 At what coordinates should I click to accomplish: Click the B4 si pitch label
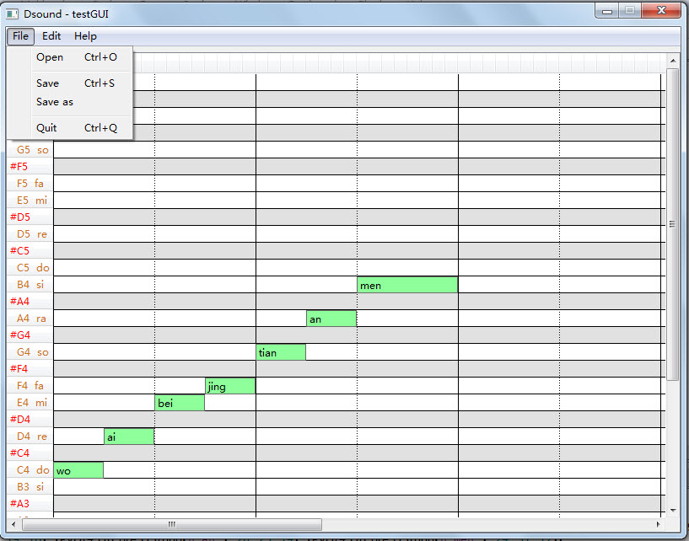point(30,285)
